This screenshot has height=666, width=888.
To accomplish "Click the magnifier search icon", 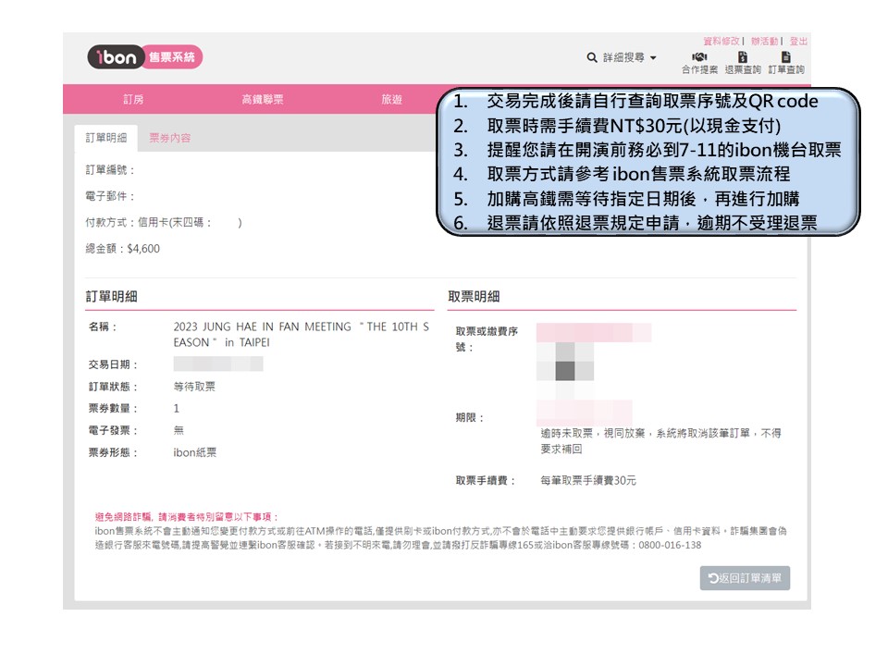I will tap(592, 57).
